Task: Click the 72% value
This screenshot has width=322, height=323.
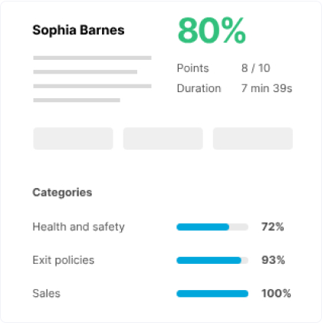Action: [272, 227]
